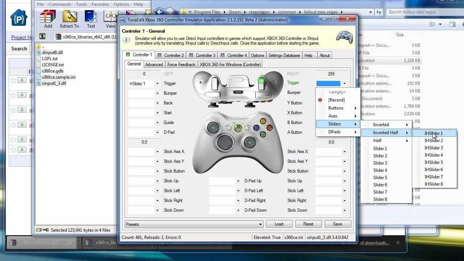This screenshot has width=464, height=261.
Task: Switch to Force Feedback sub-tab
Action: click(x=181, y=65)
